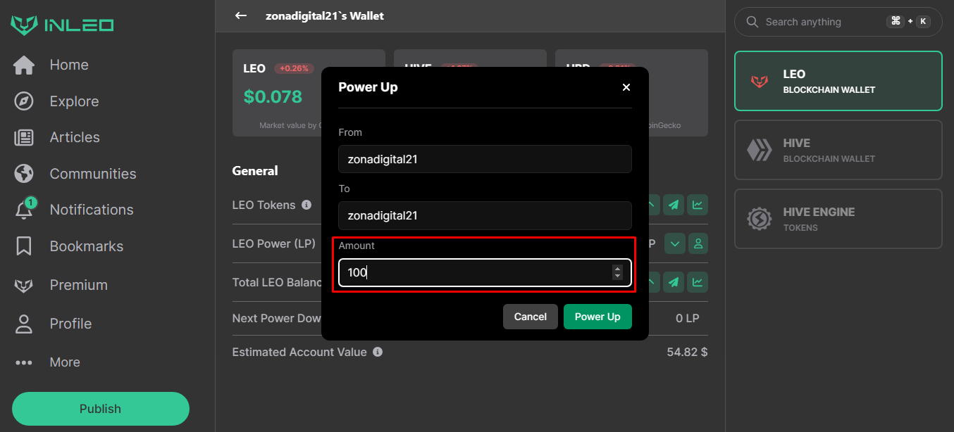
Task: Switch to the HIVE Blockchain Wallet tab
Action: [x=838, y=150]
